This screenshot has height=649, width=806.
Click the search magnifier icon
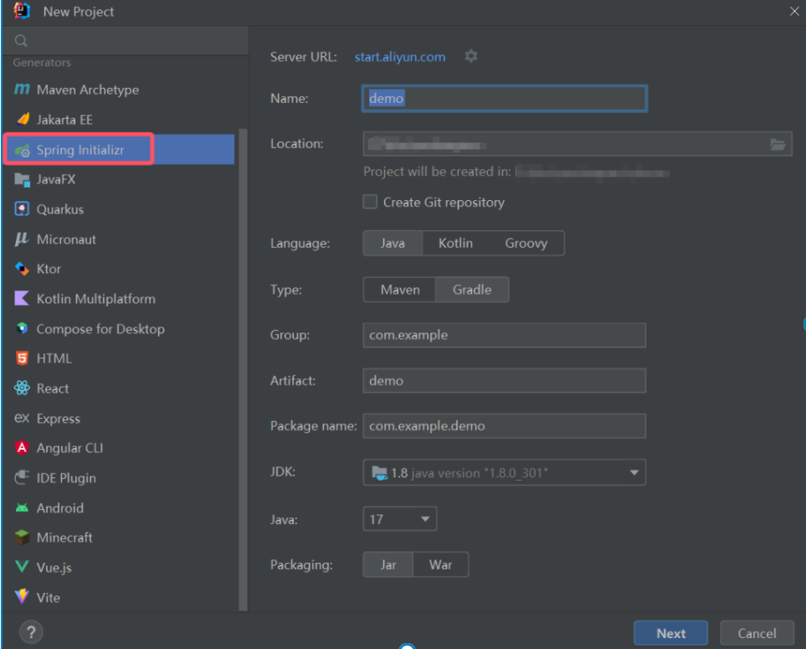pos(21,41)
